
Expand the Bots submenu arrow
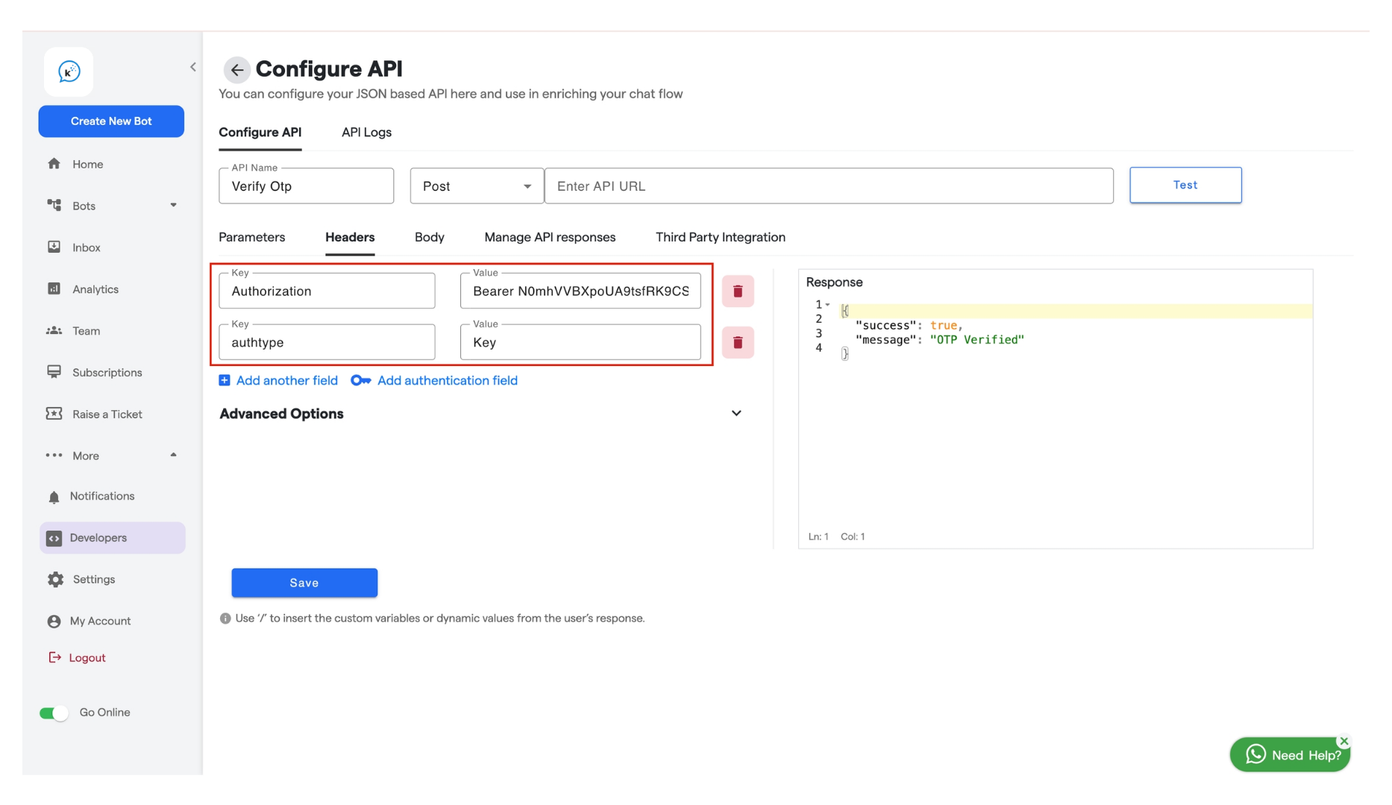click(173, 205)
